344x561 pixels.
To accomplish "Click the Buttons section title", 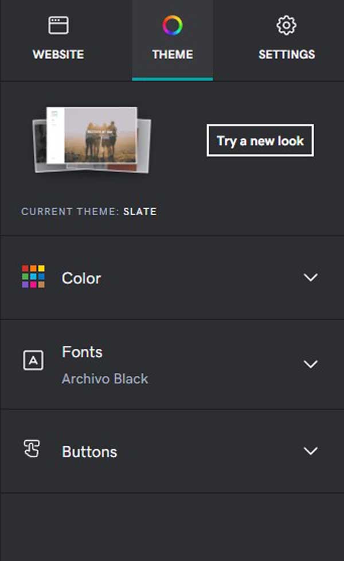I will click(x=89, y=451).
